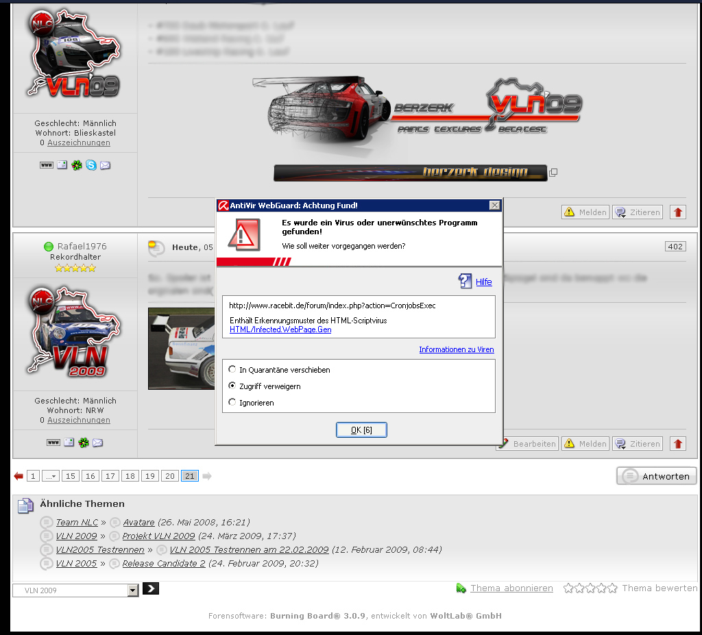The height and width of the screenshot is (635, 702).
Task: Click the red up-arrow in Rafael1976's post
Action: point(678,444)
